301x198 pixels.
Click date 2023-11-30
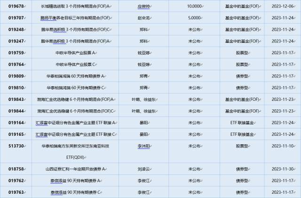tap(283, 169)
